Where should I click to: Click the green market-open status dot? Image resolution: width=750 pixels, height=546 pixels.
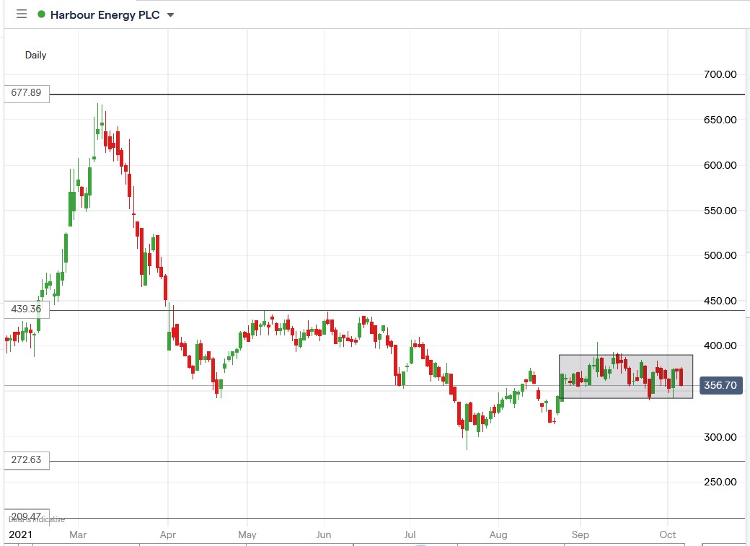coord(42,14)
